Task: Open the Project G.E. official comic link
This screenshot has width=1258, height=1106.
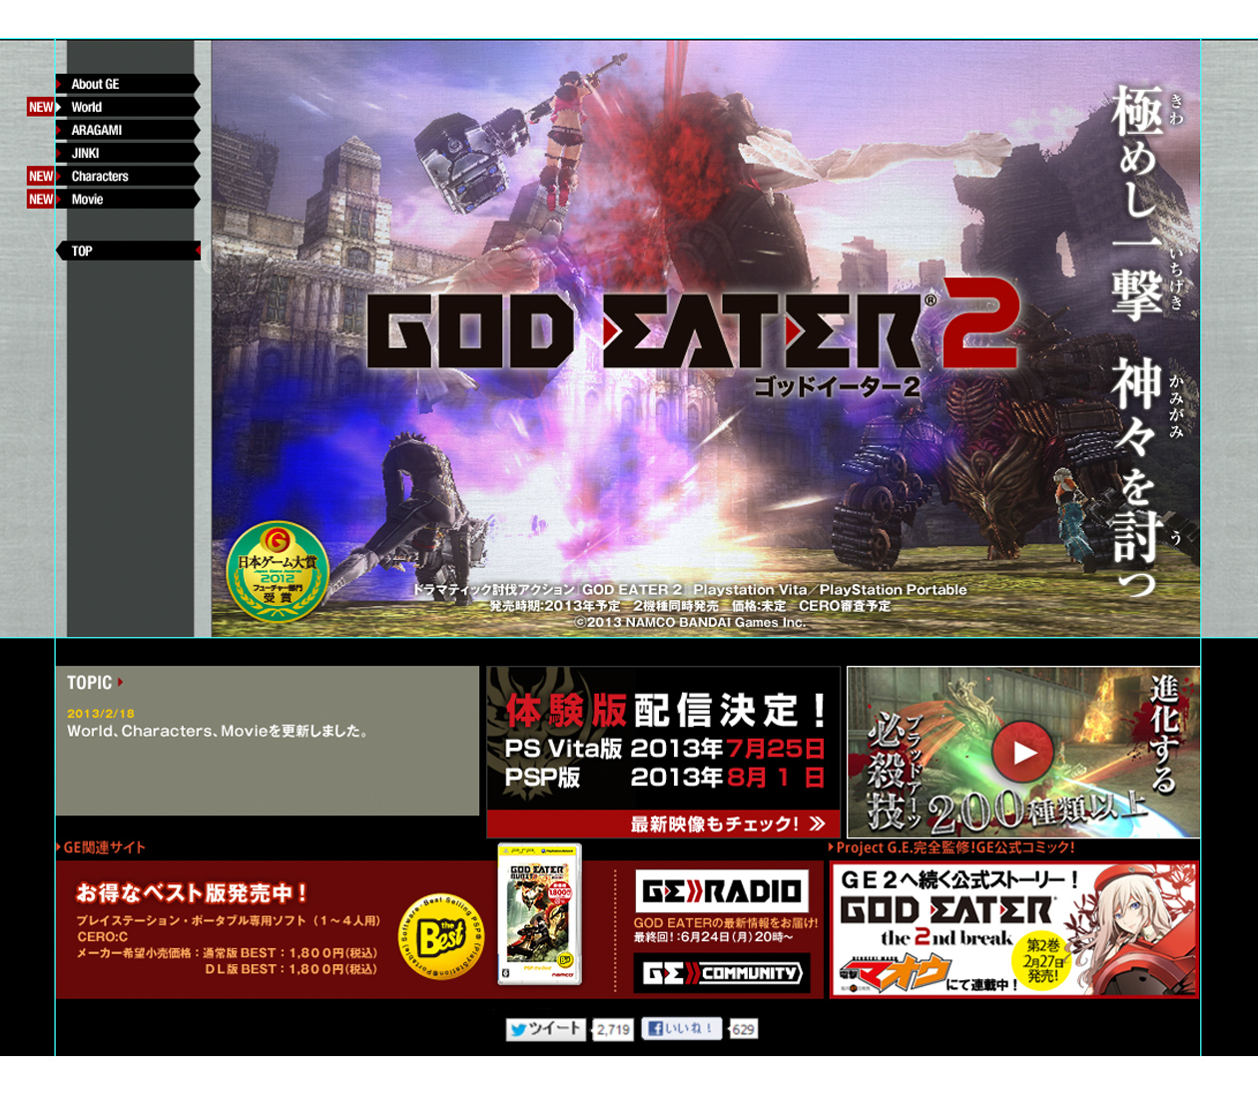Action: pyautogui.click(x=951, y=847)
